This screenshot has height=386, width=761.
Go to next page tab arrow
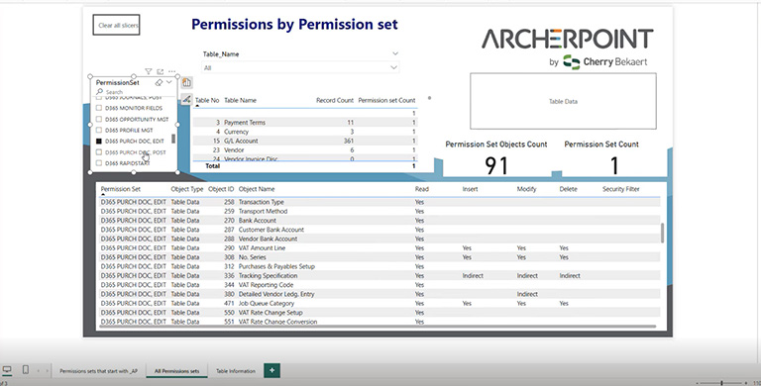(48, 371)
